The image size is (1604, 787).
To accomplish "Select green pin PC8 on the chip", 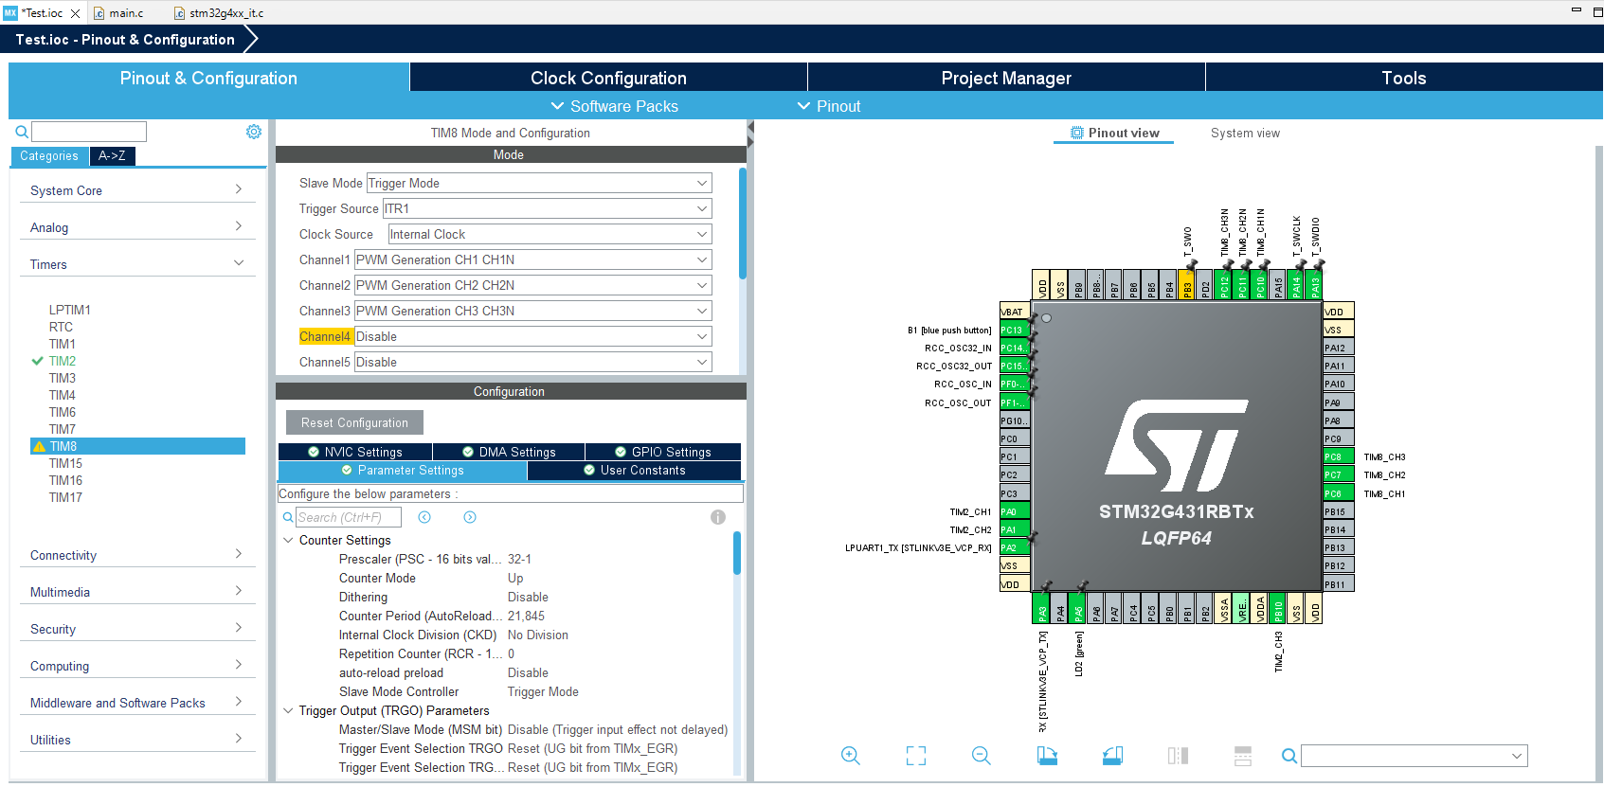I will (x=1338, y=456).
